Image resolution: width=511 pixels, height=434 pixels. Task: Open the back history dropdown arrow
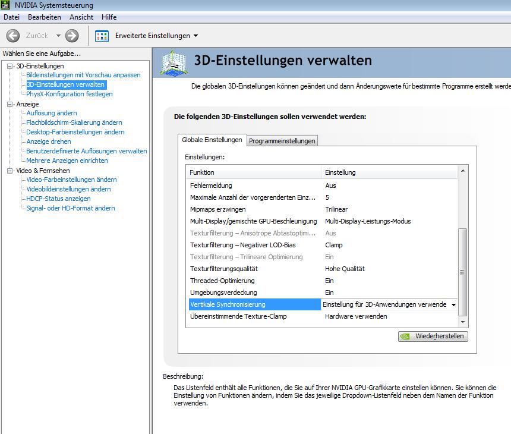(58, 36)
